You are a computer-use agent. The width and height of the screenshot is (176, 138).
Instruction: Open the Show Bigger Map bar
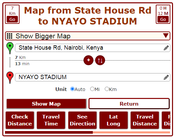coord(88,36)
